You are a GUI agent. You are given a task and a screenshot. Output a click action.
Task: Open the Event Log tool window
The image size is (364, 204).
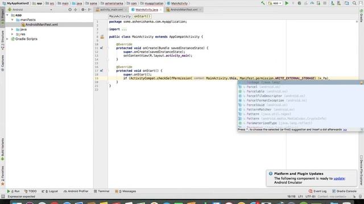click(x=317, y=192)
